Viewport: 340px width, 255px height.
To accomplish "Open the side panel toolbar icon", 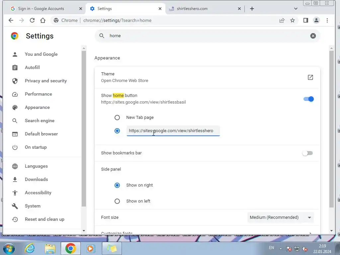I will 306,20.
